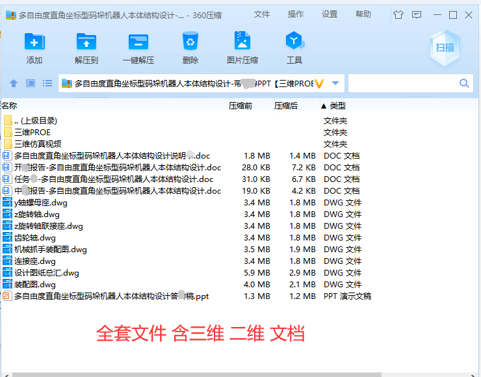Open the 工具 (Tools) icon
This screenshot has width=481, height=377.
[294, 40]
